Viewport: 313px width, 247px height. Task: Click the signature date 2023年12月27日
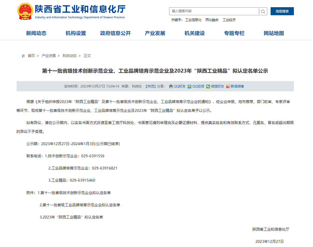(x=270, y=242)
